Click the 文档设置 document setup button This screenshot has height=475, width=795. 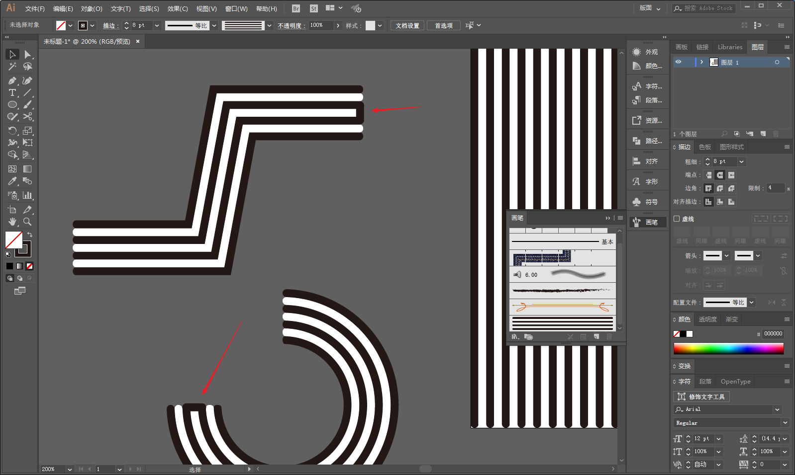click(x=407, y=26)
